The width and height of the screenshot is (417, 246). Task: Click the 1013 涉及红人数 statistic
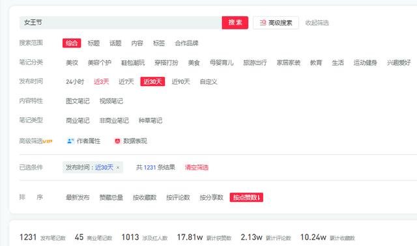click(x=145, y=238)
